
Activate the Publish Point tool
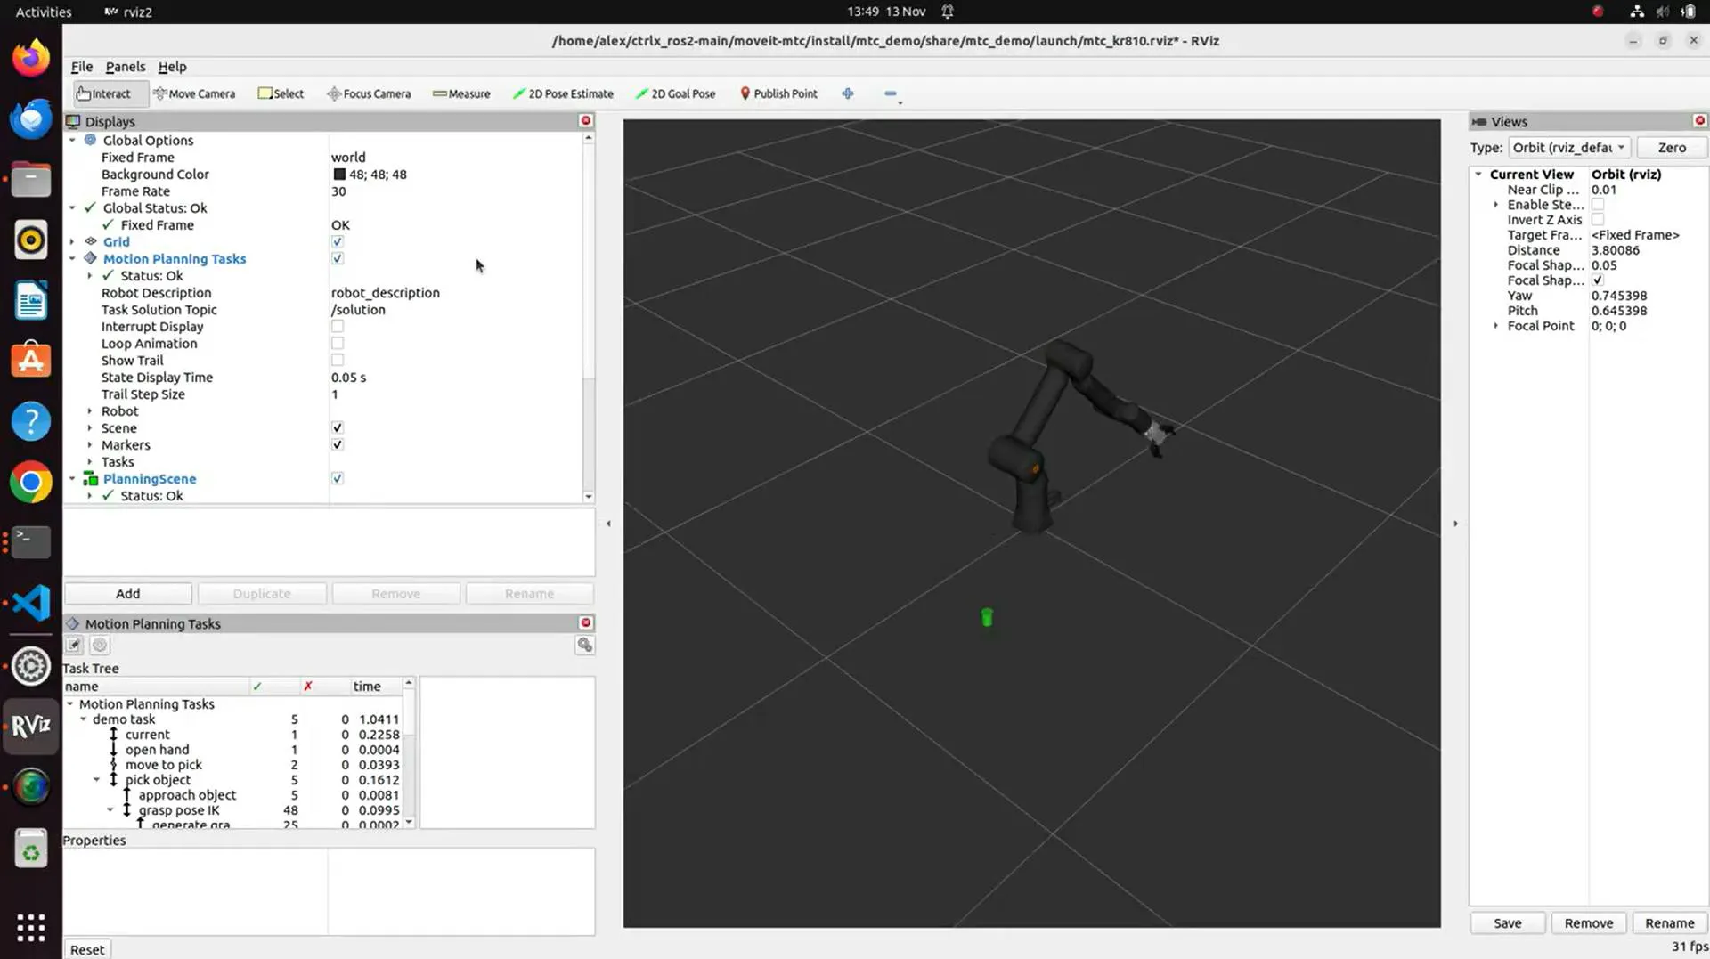778,93
